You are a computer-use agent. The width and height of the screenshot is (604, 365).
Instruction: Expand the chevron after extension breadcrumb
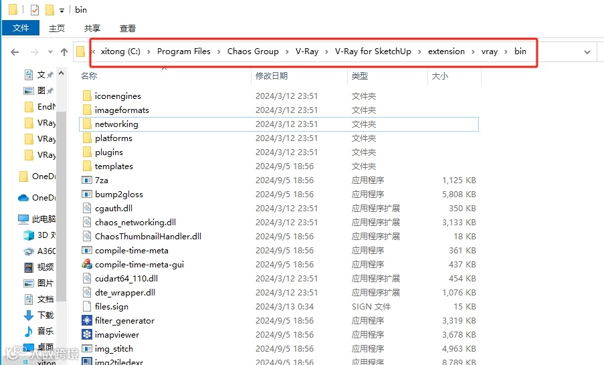[473, 52]
